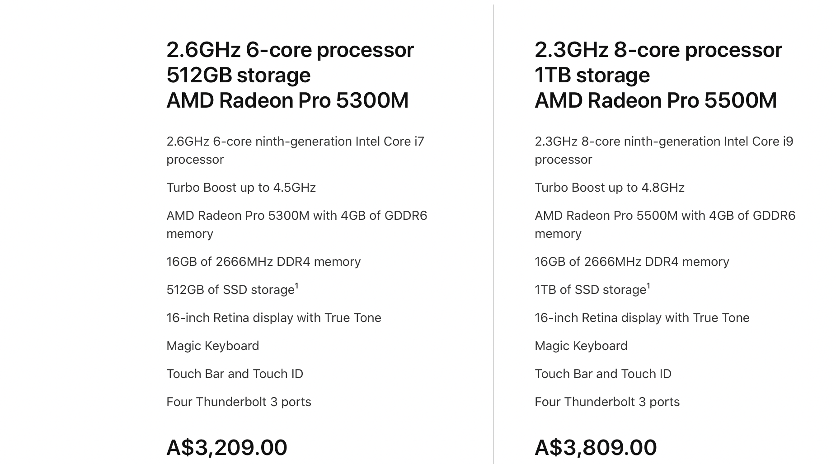
Task: Select the A$3,209.00 price
Action: click(227, 447)
